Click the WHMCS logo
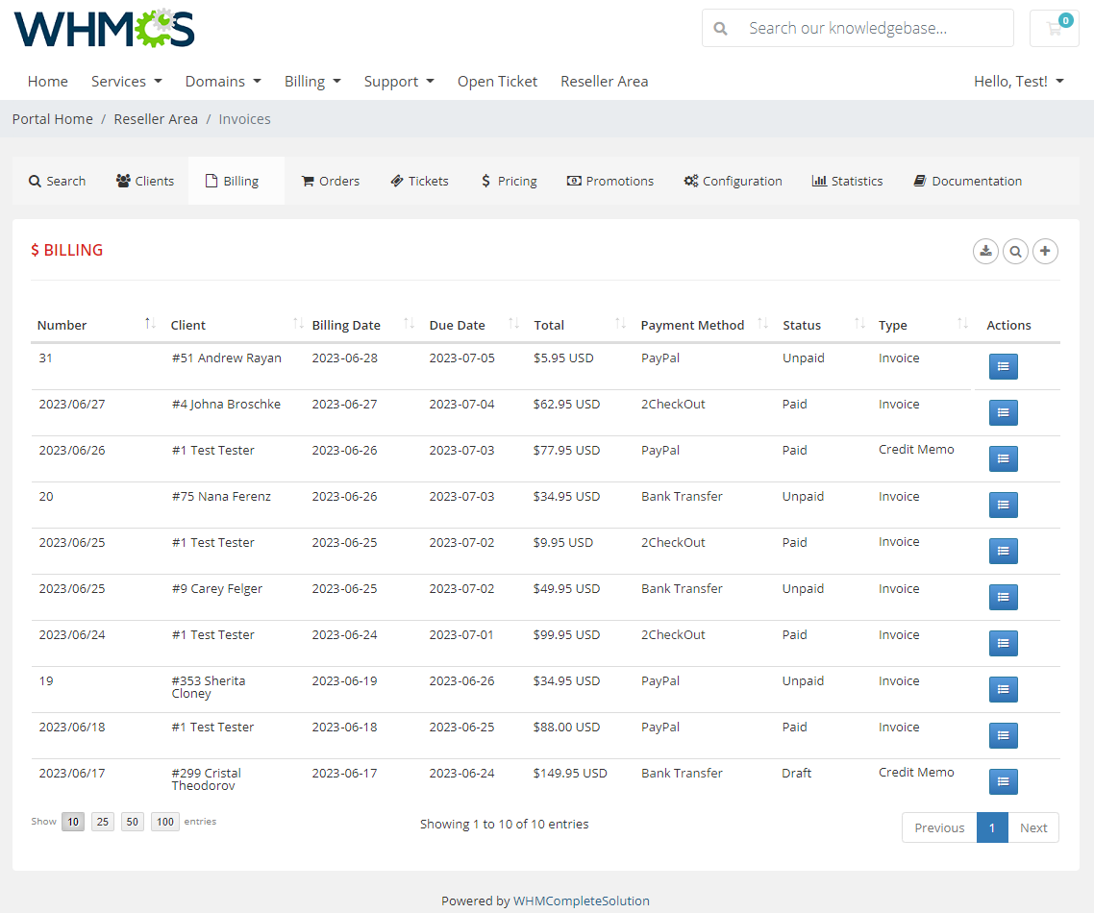Image resolution: width=1094 pixels, height=913 pixels. pyautogui.click(x=103, y=28)
